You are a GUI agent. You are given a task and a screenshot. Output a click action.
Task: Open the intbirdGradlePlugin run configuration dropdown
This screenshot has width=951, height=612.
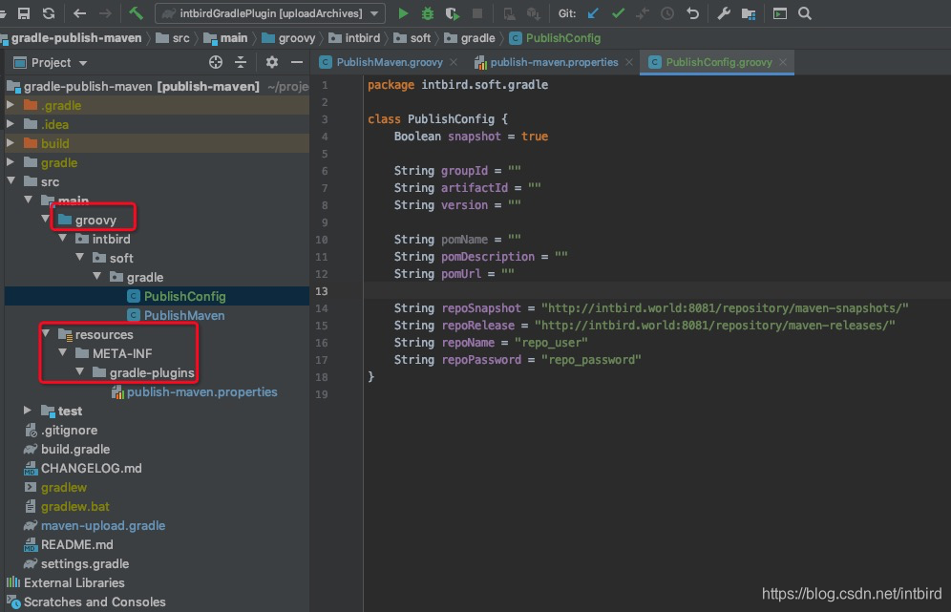270,13
